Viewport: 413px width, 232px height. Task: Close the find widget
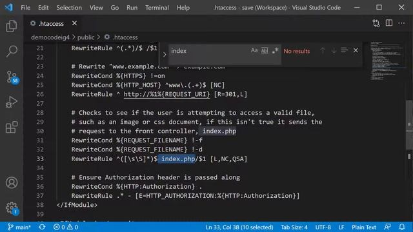(x=356, y=50)
